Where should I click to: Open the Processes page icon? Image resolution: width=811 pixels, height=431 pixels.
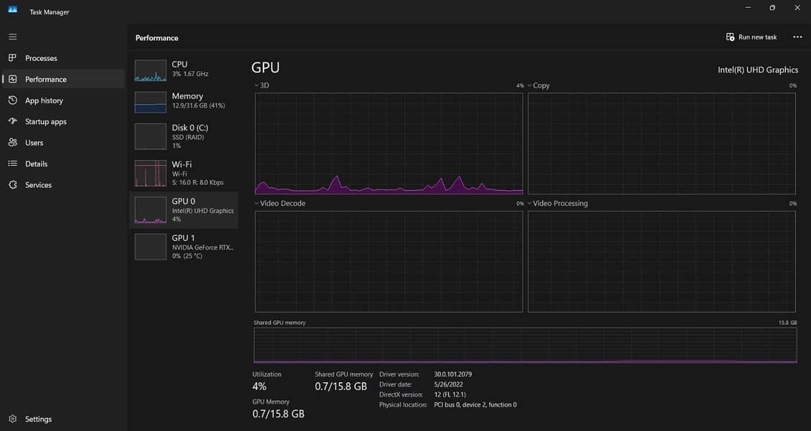[12, 58]
